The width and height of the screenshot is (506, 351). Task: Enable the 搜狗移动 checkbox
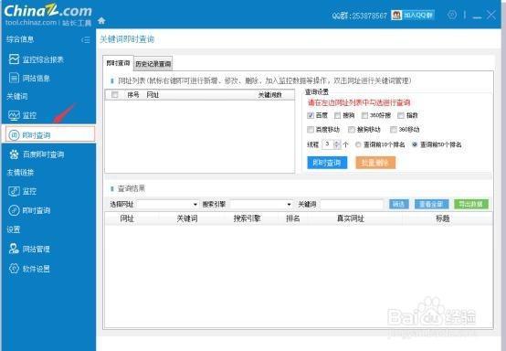click(x=352, y=130)
